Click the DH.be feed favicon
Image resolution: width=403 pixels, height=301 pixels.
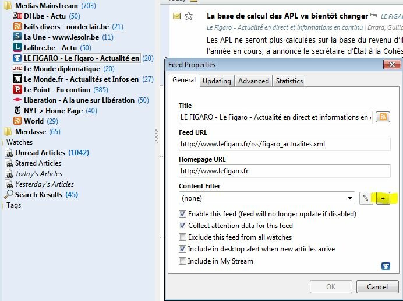point(17,16)
